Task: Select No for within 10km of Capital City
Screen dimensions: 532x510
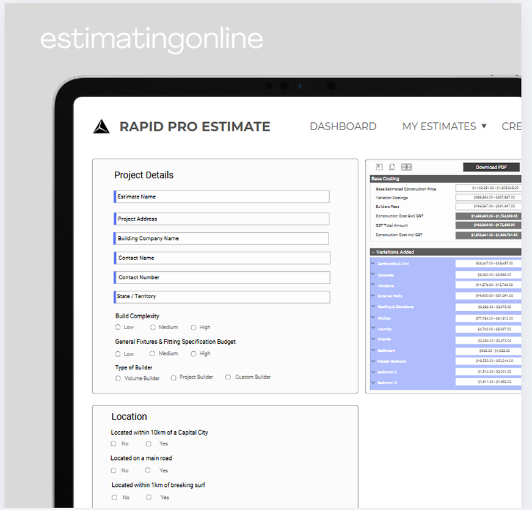Action: [114, 443]
